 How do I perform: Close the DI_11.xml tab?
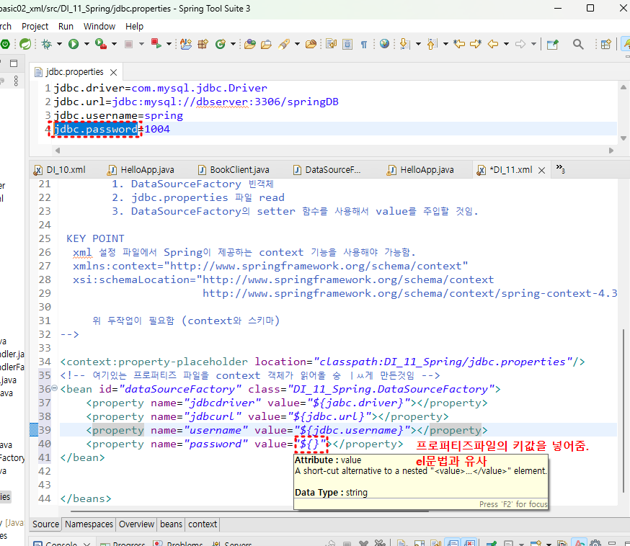(541, 170)
